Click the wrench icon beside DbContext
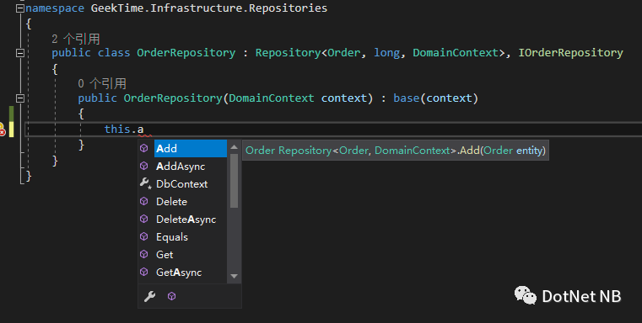The width and height of the screenshot is (642, 323). pyautogui.click(x=145, y=183)
